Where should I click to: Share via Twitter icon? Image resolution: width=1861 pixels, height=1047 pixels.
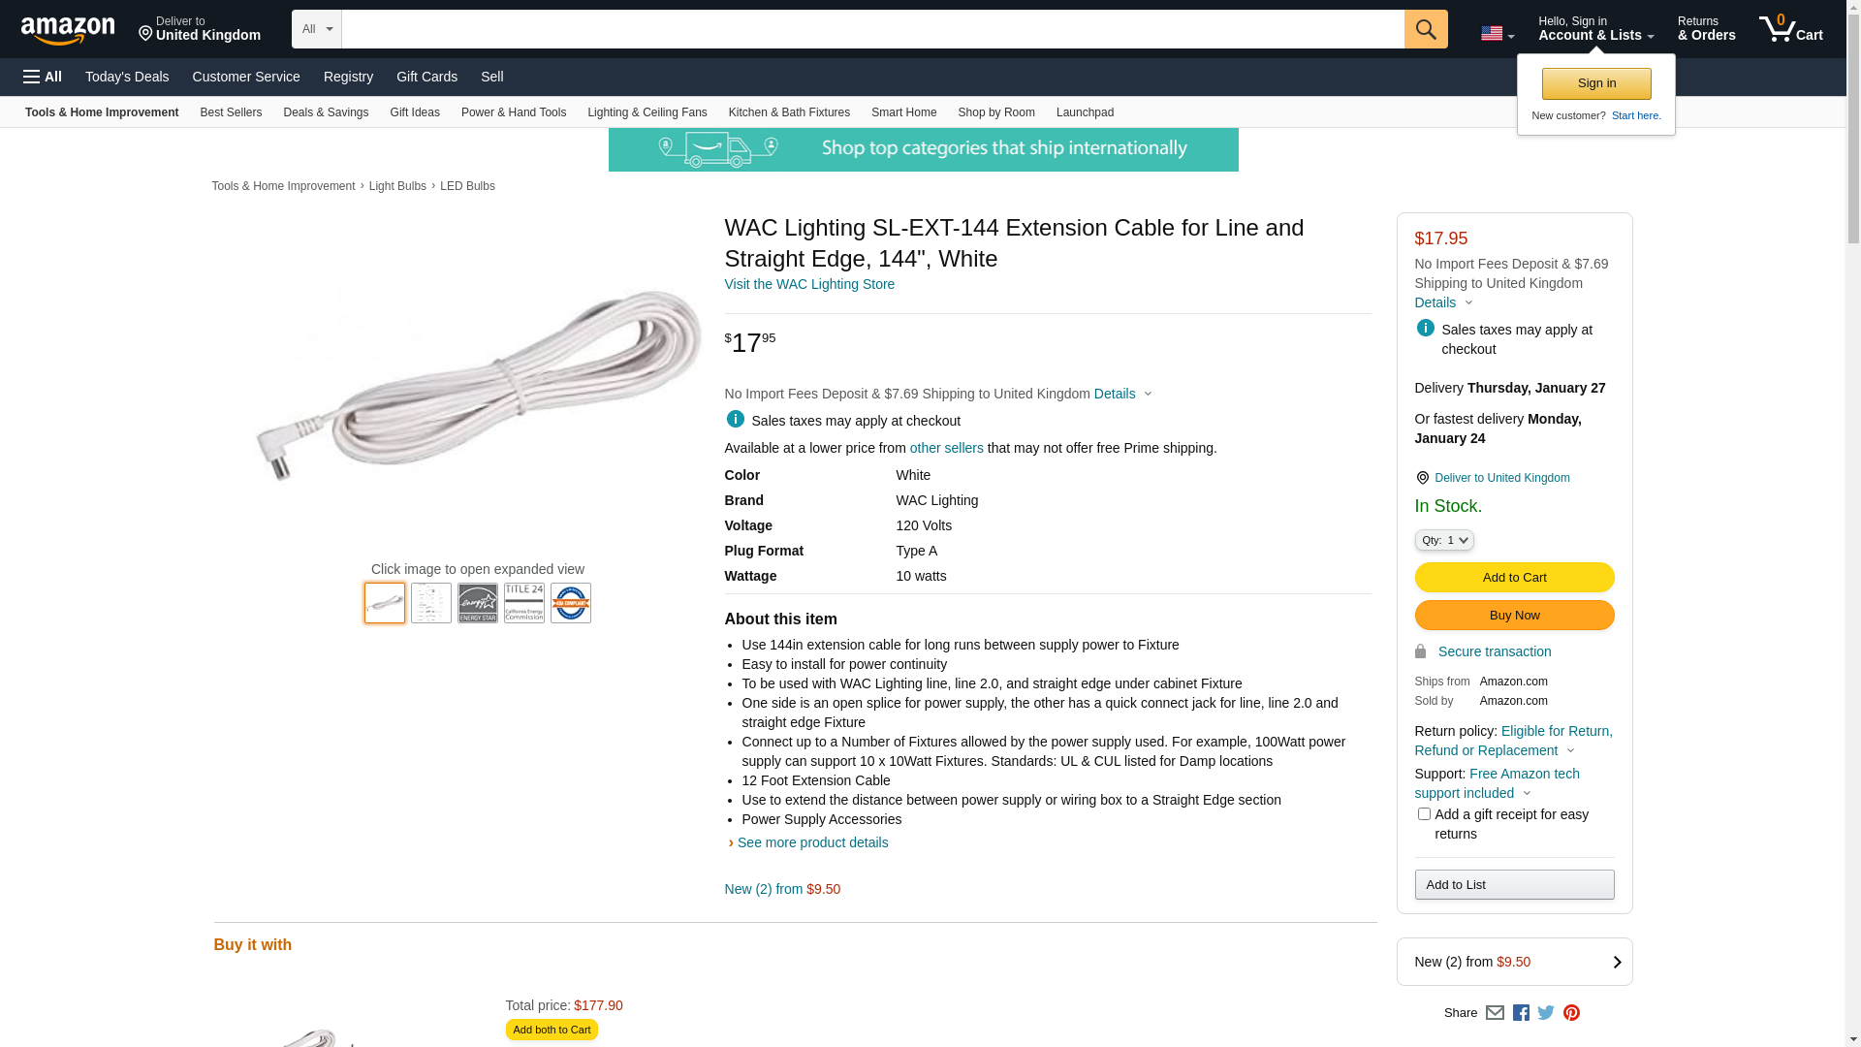[x=1545, y=1013]
